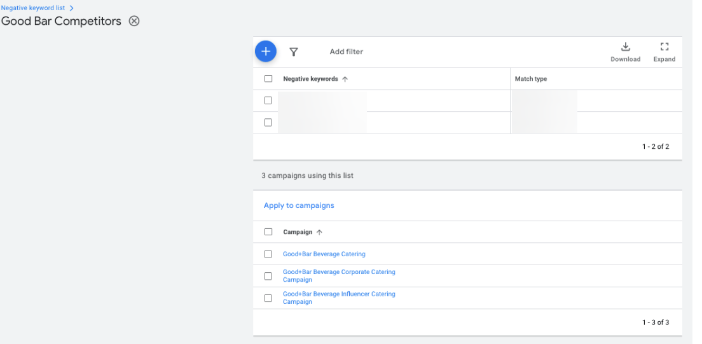Viewport: 702px width, 344px height.
Task: Click the Add filter input field
Action: pyautogui.click(x=347, y=52)
